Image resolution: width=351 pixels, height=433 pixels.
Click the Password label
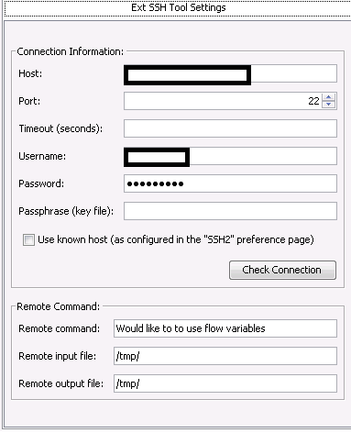click(41, 183)
